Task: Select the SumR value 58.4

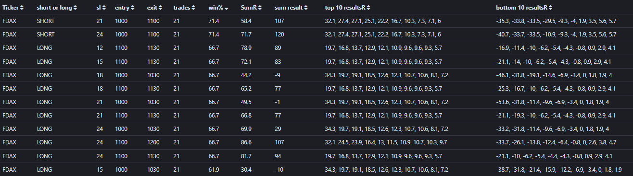Action: [246, 21]
